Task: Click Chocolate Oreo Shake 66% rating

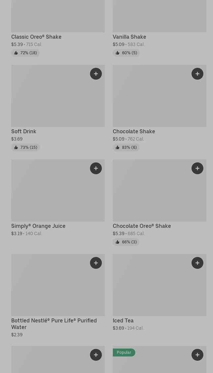Action: 126,242
